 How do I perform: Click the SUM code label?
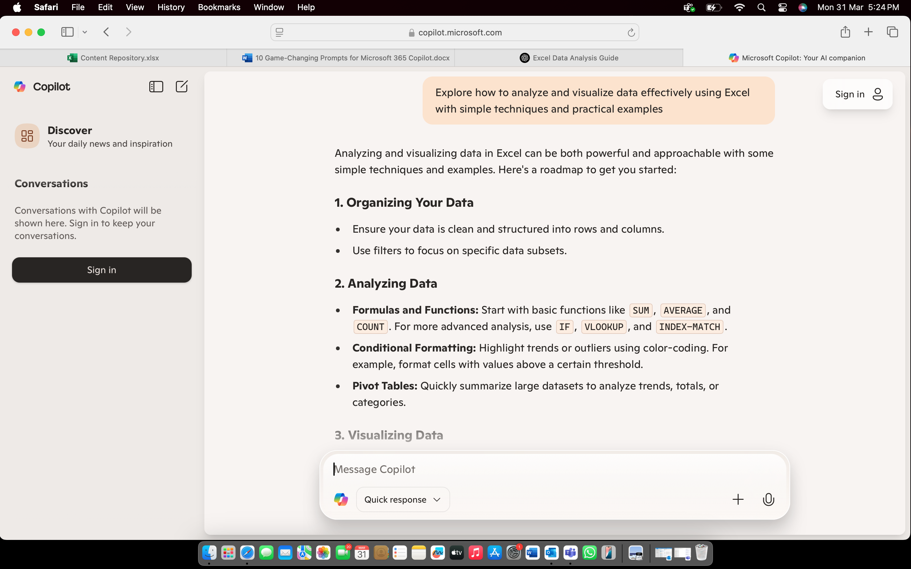coord(641,310)
